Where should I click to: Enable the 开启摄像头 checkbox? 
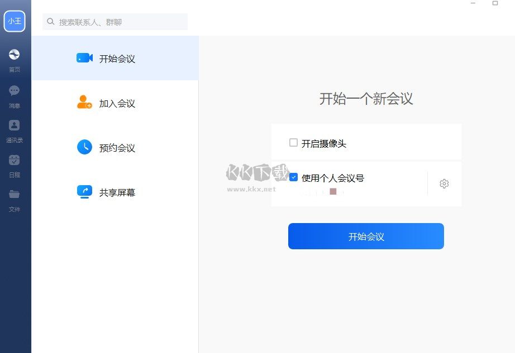pos(293,143)
